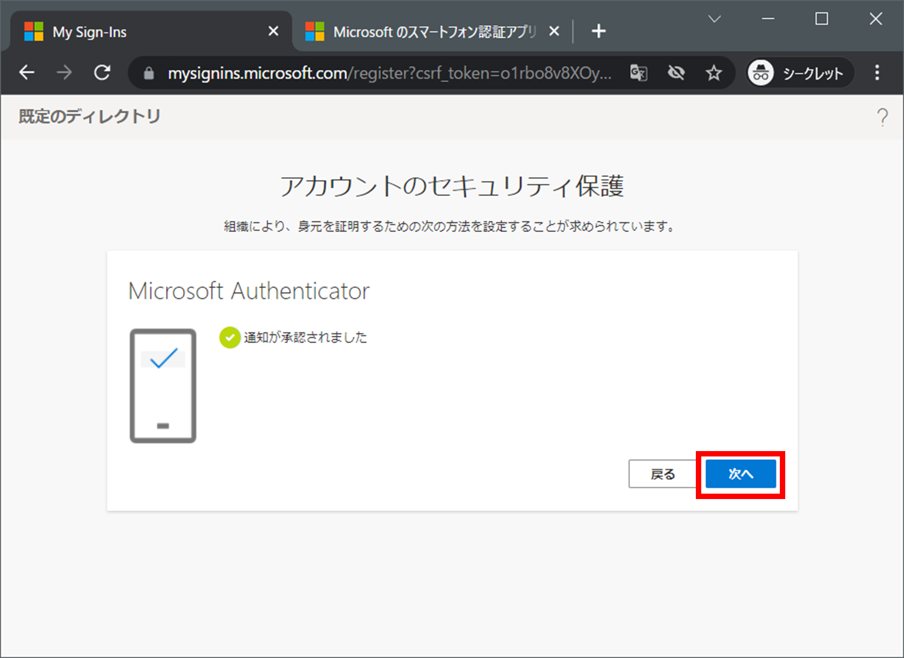Image resolution: width=904 pixels, height=658 pixels.
Task: Click the phone approval illustration
Action: point(163,386)
